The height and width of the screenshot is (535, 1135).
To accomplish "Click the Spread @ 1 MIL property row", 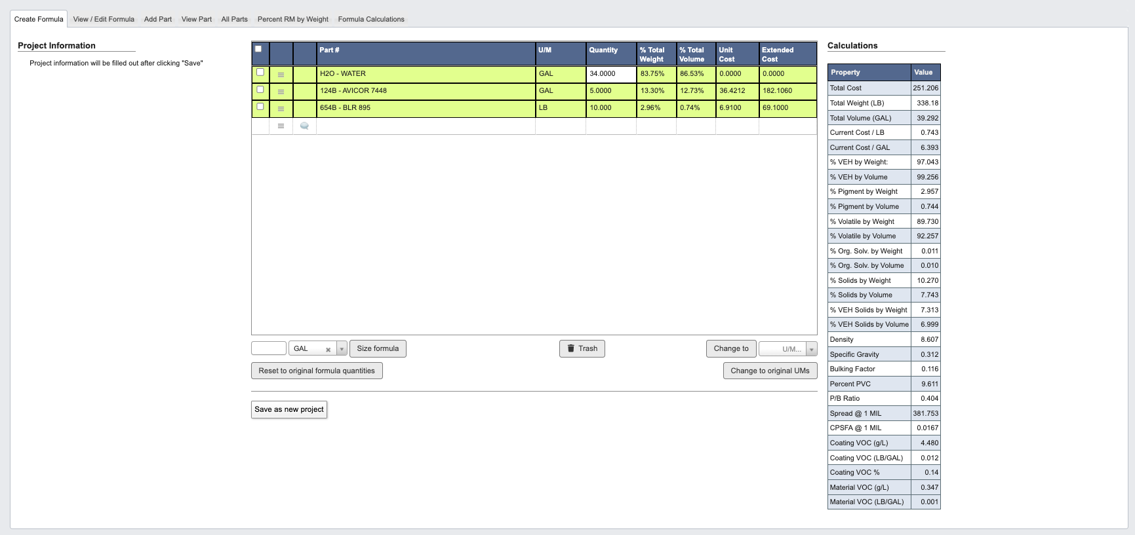I will click(884, 413).
